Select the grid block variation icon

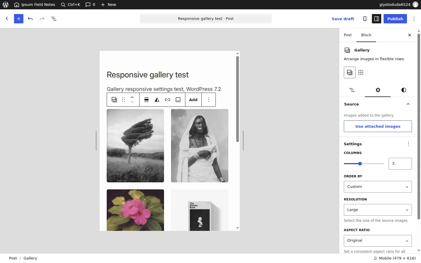click(x=361, y=72)
